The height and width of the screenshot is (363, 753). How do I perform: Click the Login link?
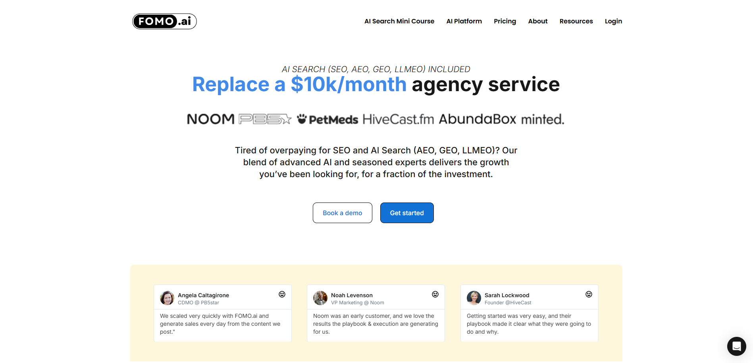[613, 21]
